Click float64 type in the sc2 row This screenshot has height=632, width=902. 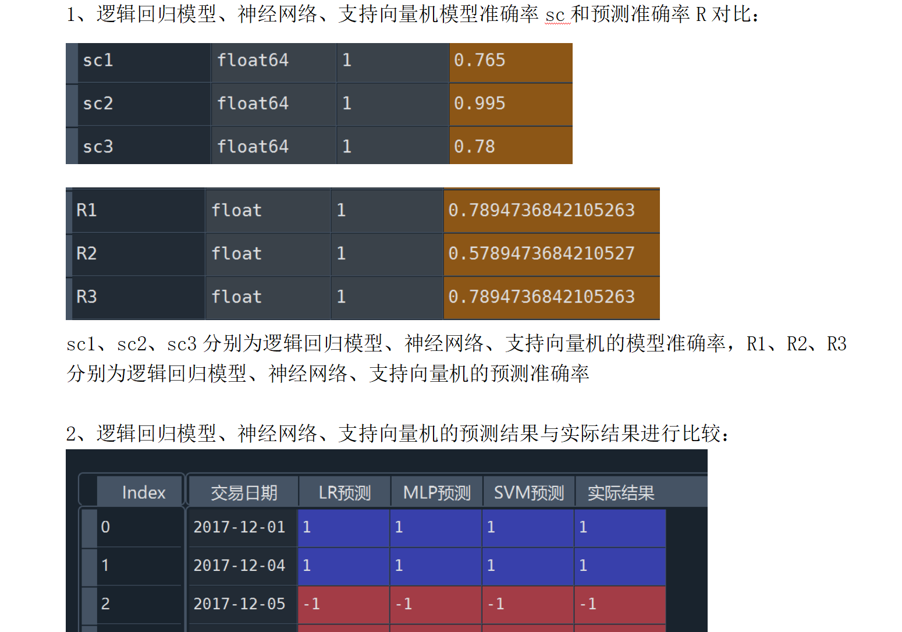[274, 104]
